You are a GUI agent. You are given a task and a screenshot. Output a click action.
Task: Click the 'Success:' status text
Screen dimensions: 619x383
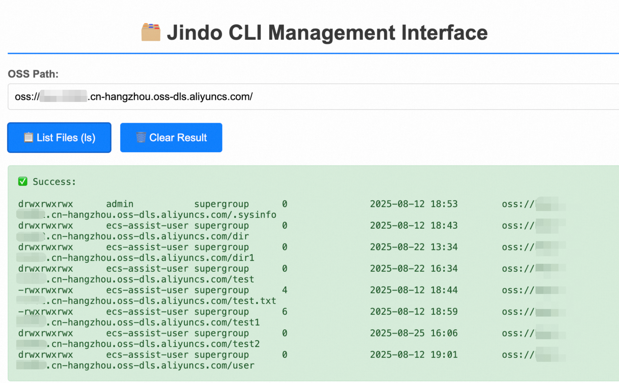(x=54, y=182)
